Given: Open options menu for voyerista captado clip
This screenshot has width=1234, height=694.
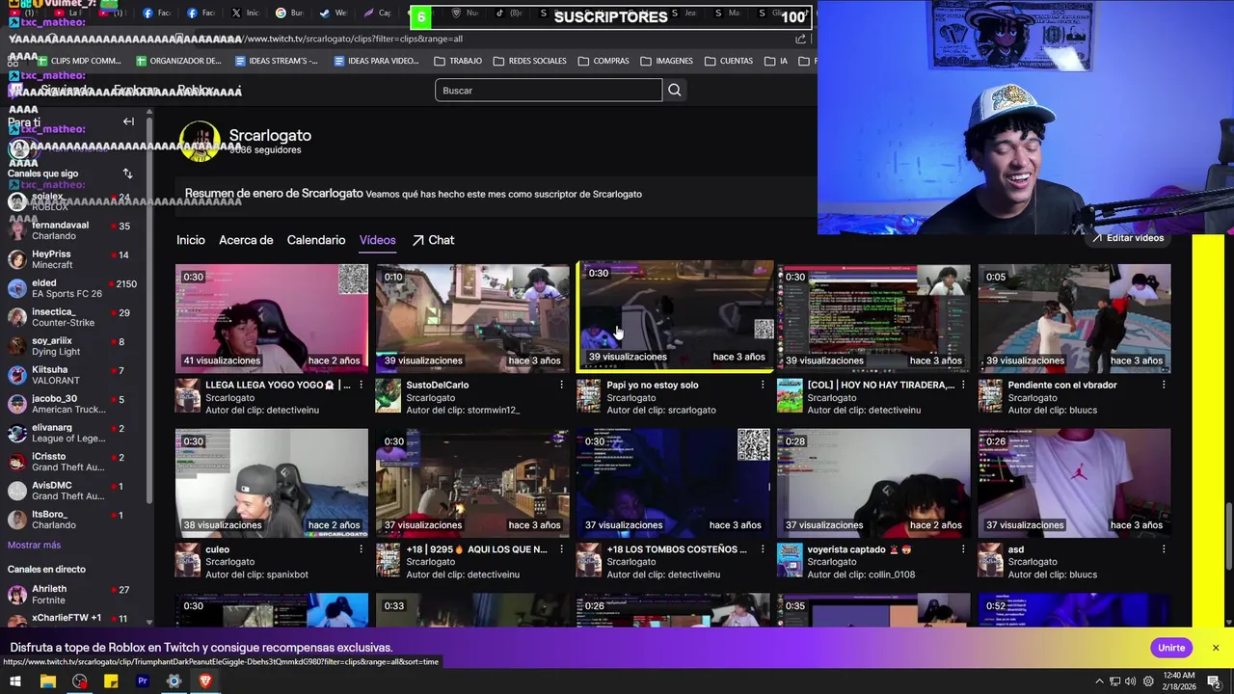Looking at the screenshot, I should pyautogui.click(x=963, y=549).
